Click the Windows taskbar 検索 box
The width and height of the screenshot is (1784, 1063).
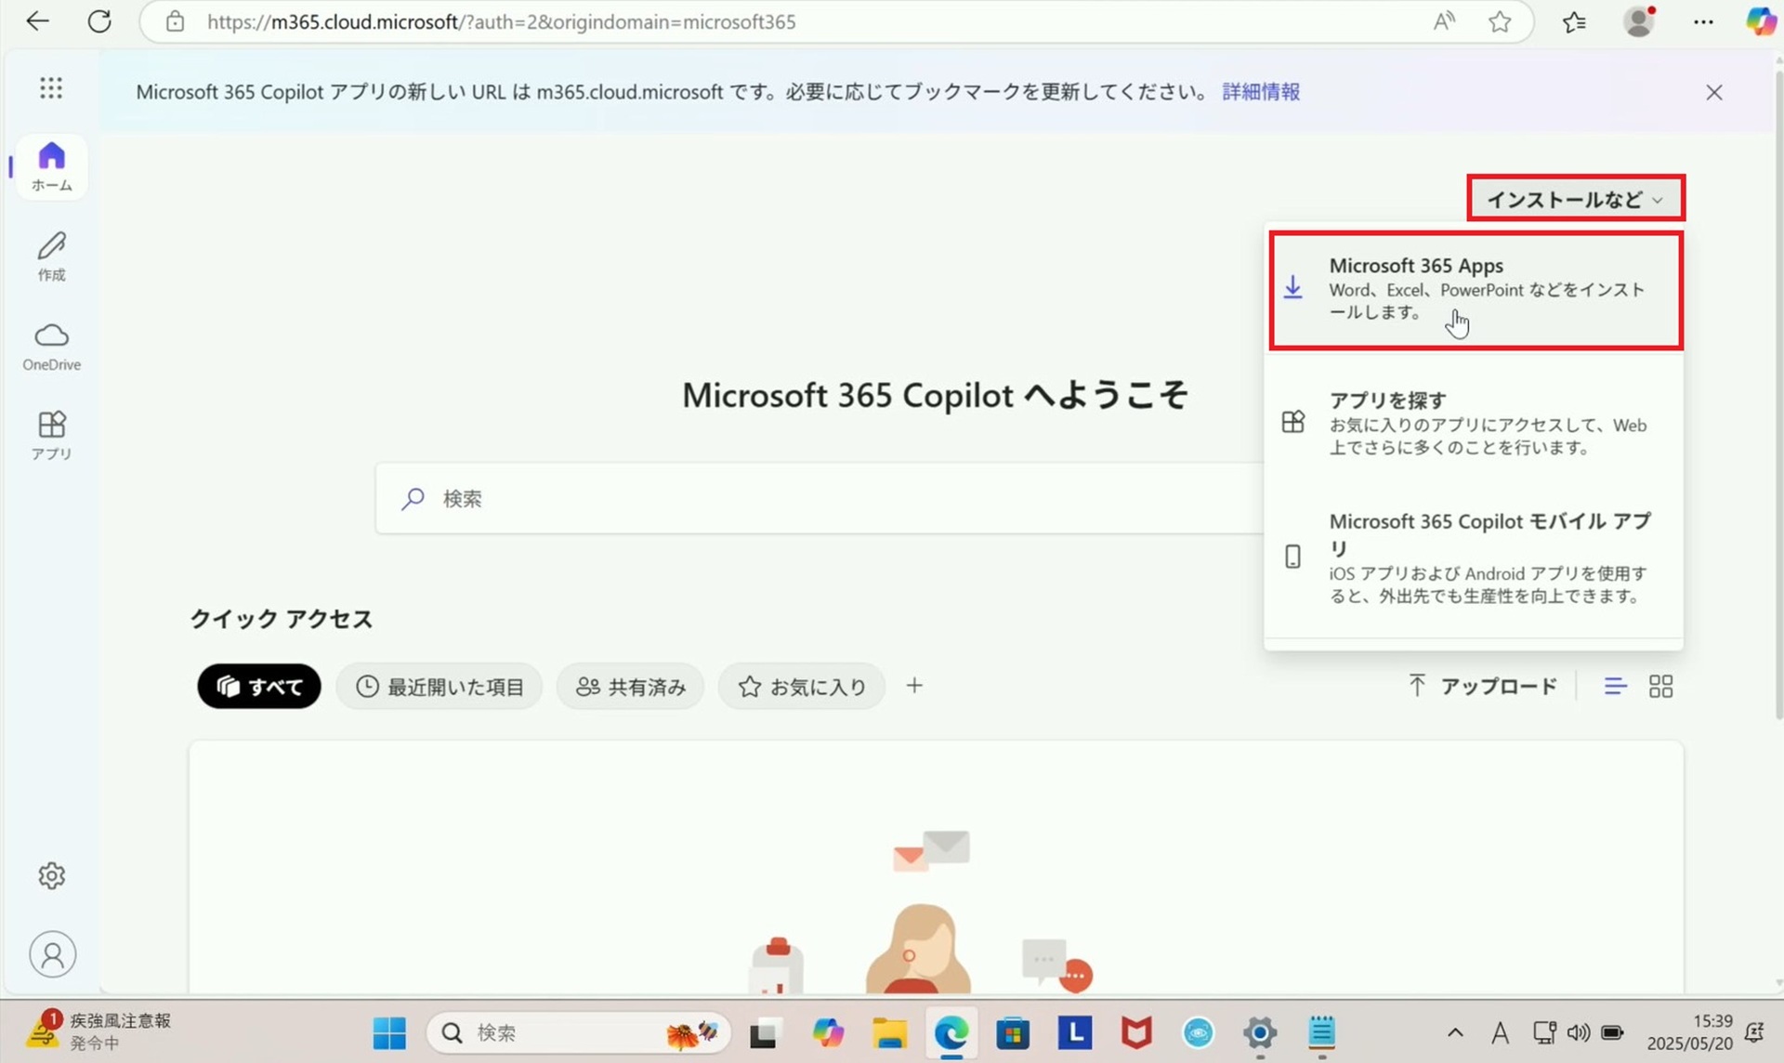coord(579,1032)
